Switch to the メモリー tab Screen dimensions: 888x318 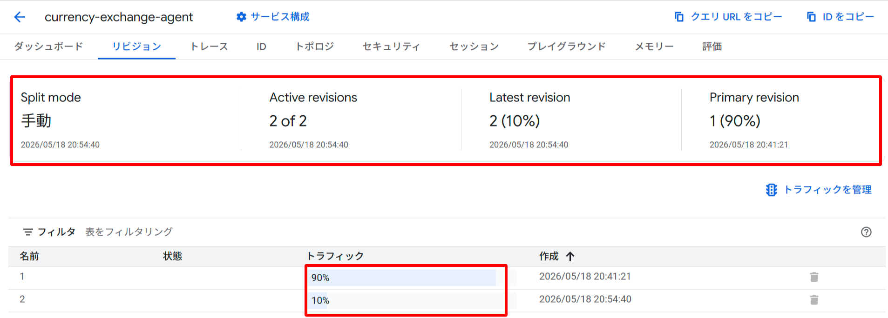654,46
